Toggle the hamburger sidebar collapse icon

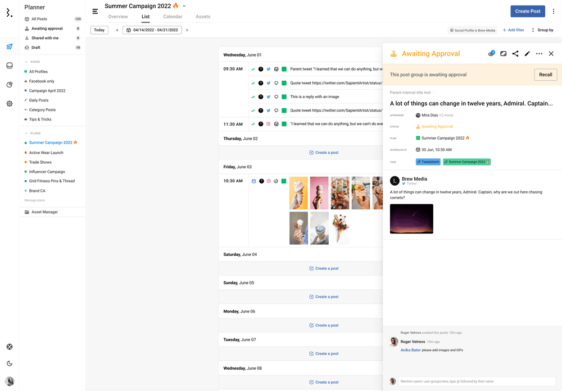(x=95, y=11)
